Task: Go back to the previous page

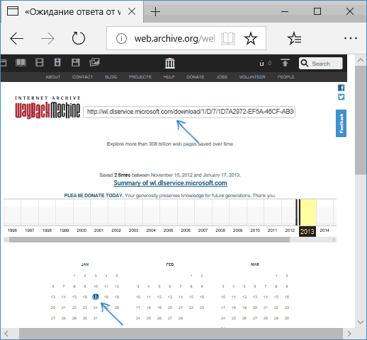Action: click(x=16, y=38)
